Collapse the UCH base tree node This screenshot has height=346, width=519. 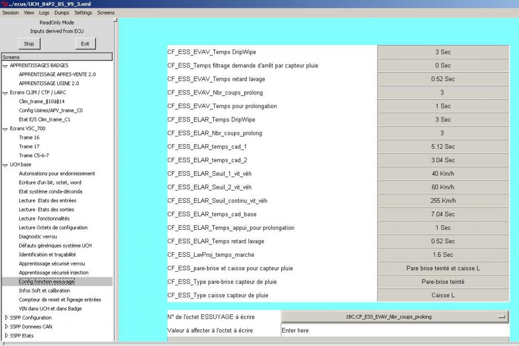click(x=5, y=165)
